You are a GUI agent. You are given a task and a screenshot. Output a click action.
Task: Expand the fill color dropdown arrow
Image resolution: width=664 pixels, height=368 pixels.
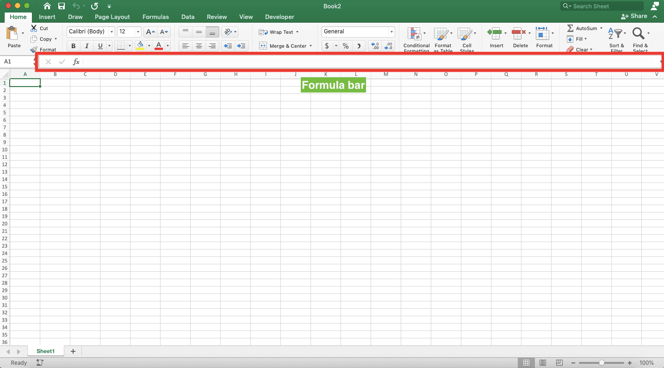pyautogui.click(x=149, y=46)
